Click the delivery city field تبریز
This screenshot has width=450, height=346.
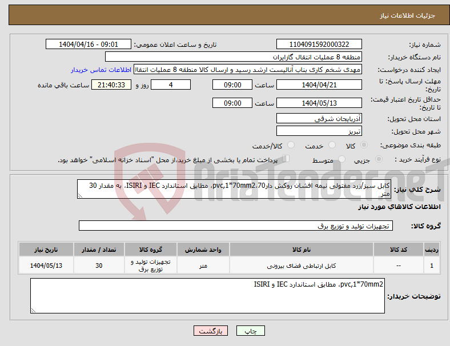[x=319, y=131]
